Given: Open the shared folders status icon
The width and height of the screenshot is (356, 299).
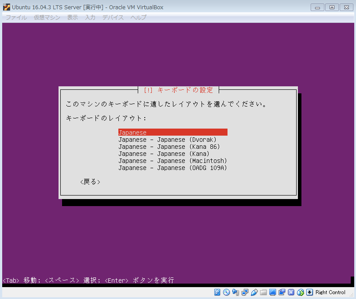Looking at the screenshot, I should 264,292.
